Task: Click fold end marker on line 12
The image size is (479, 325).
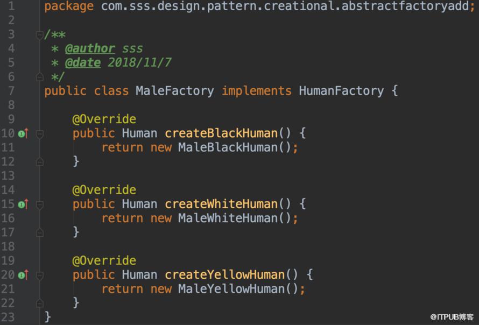Action: 39,161
